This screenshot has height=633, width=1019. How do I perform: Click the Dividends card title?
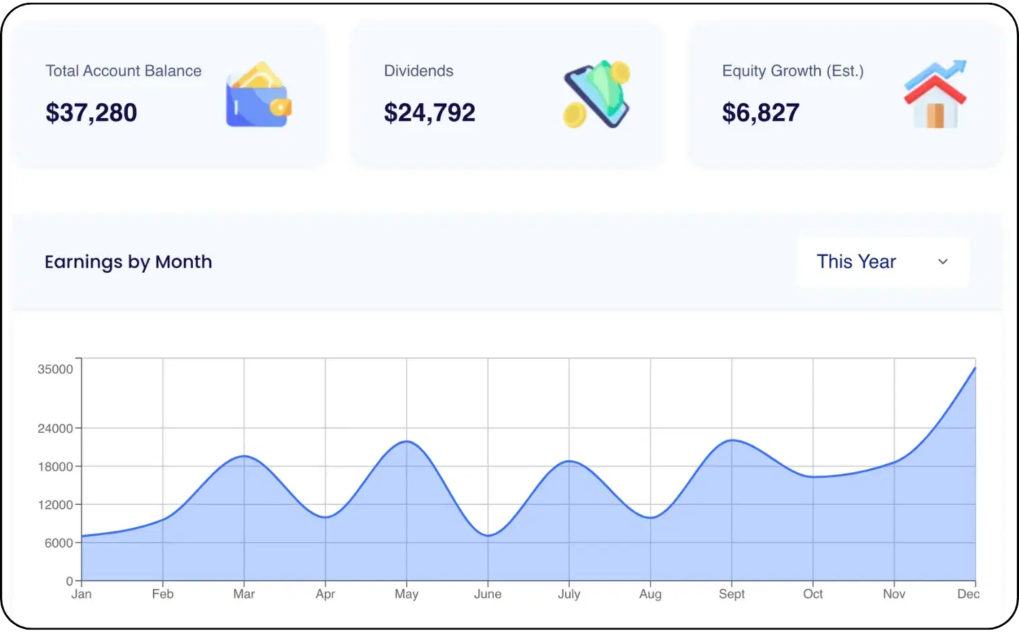(x=418, y=71)
